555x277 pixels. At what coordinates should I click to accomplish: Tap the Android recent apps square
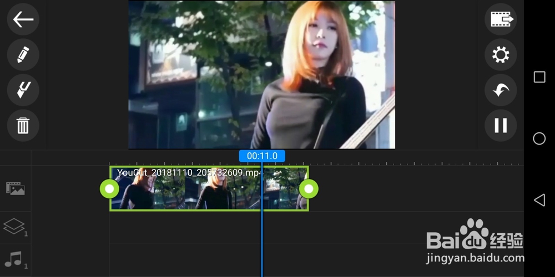pos(539,77)
